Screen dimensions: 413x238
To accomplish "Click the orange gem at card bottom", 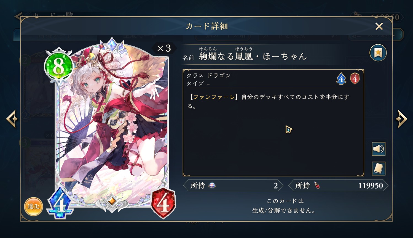I will click(112, 201).
